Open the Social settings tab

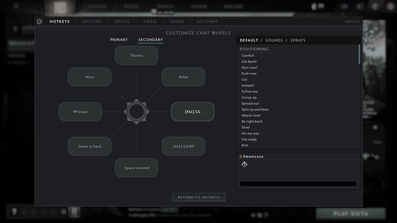click(122, 21)
